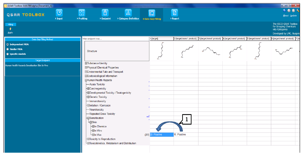Collapse the Sensitisation node
Screen dimensions: 304x154
pos(88,118)
